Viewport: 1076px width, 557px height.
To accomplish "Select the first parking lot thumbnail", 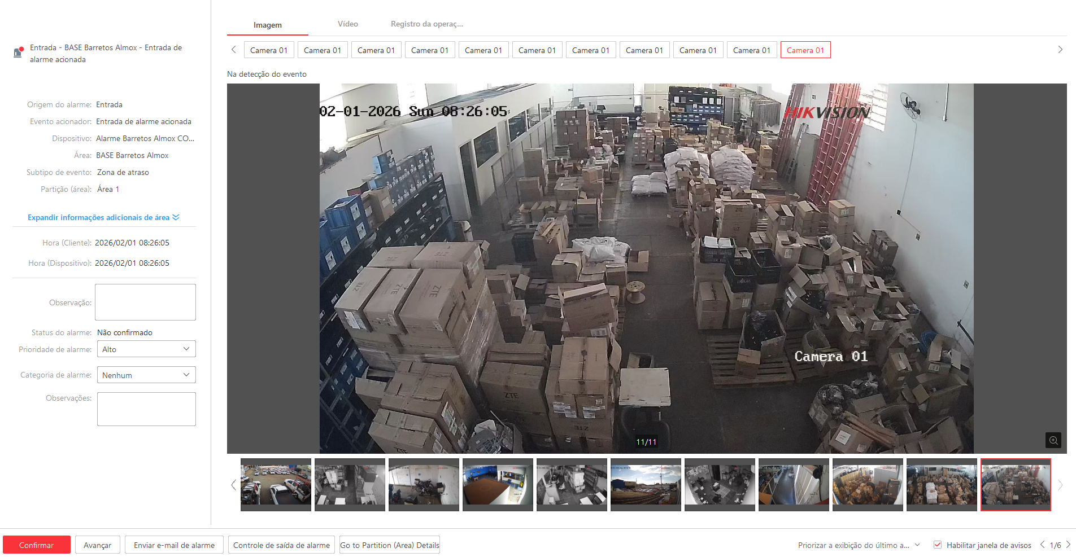I will (276, 485).
